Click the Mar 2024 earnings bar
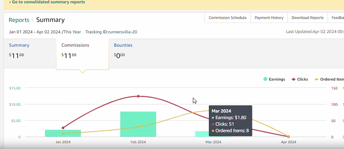344x149 pixels. coord(202,134)
